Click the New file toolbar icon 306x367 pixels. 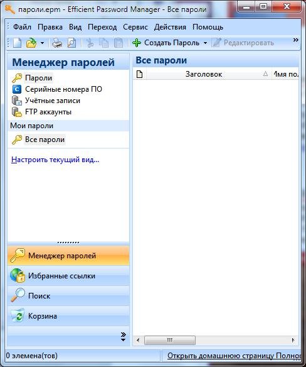click(18, 43)
